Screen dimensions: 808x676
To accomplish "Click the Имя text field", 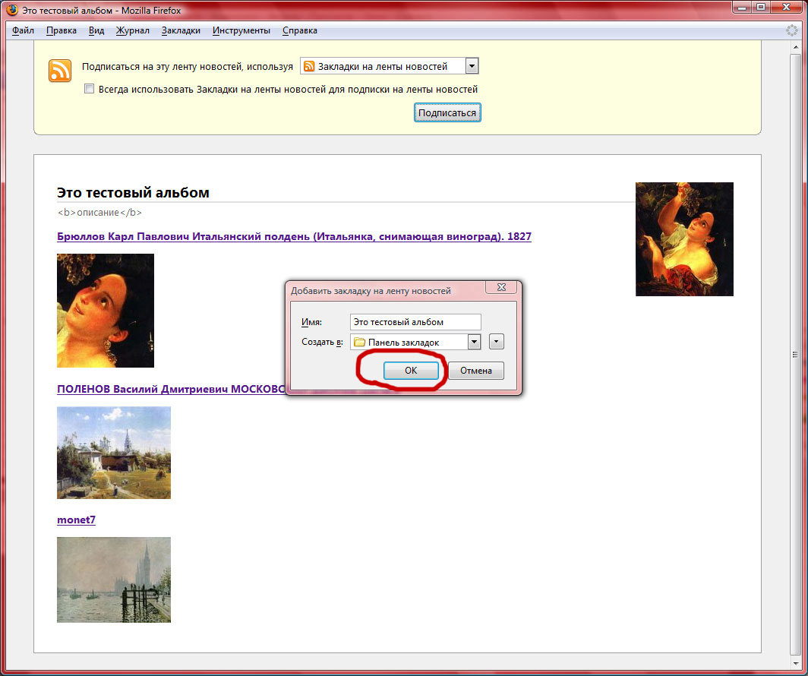I will tap(415, 322).
